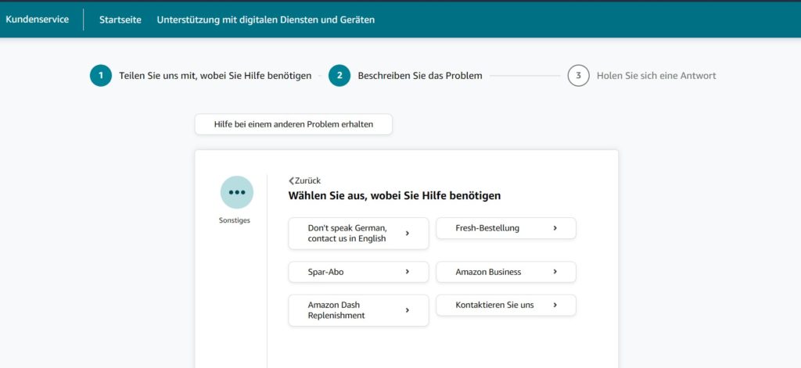Select the Spar-Abo option
Viewport: 801px width, 368px height.
[x=358, y=272]
